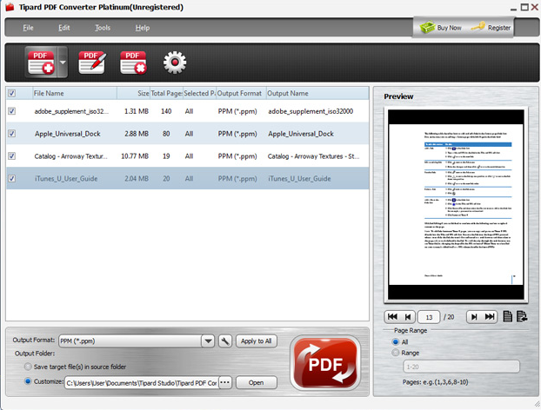Start conversion with the big PDF button
The height and width of the screenshot is (410, 541).
point(326,362)
